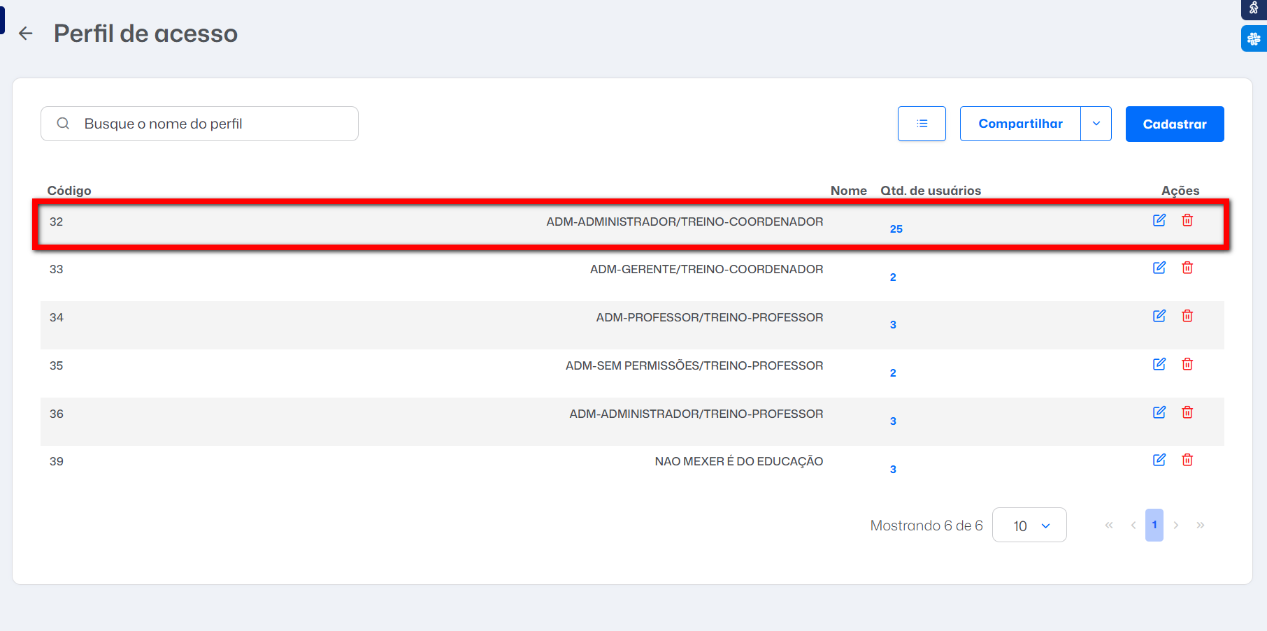
Task: Go to next page chevron
Action: click(1176, 525)
